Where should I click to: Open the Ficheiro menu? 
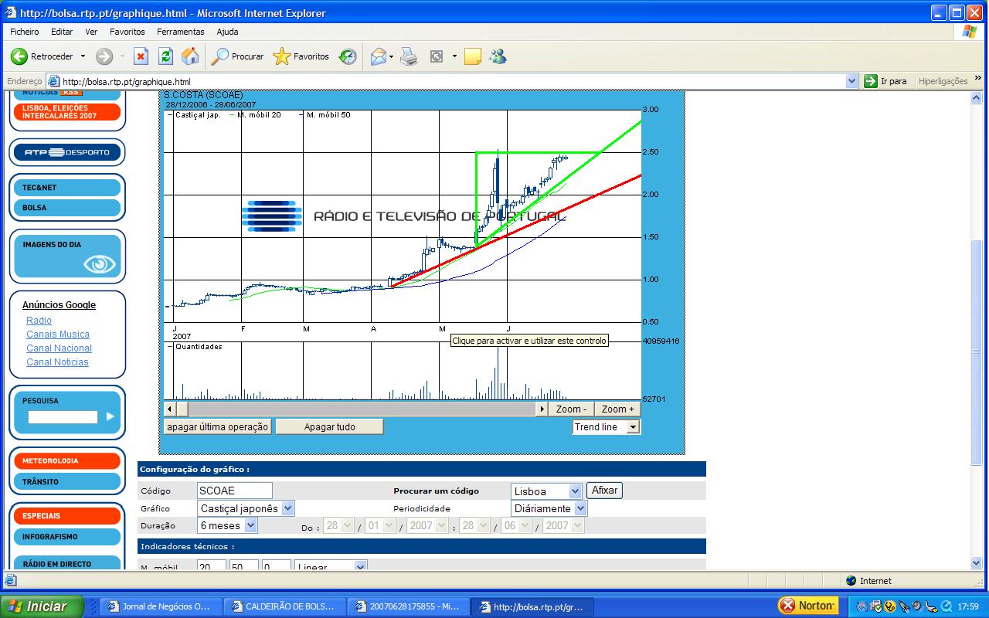(25, 32)
